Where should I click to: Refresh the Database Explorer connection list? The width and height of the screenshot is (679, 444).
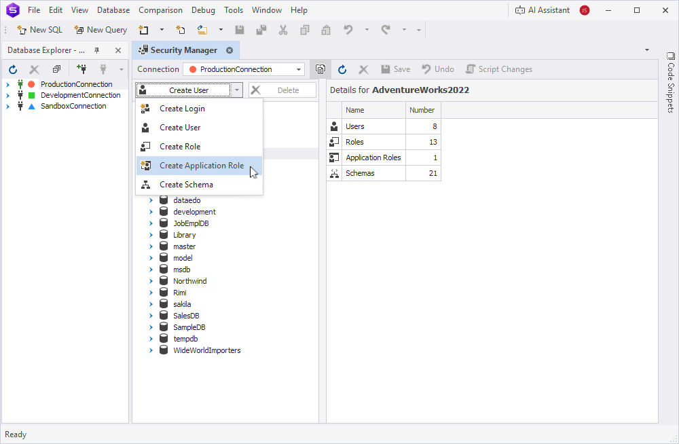click(x=12, y=69)
